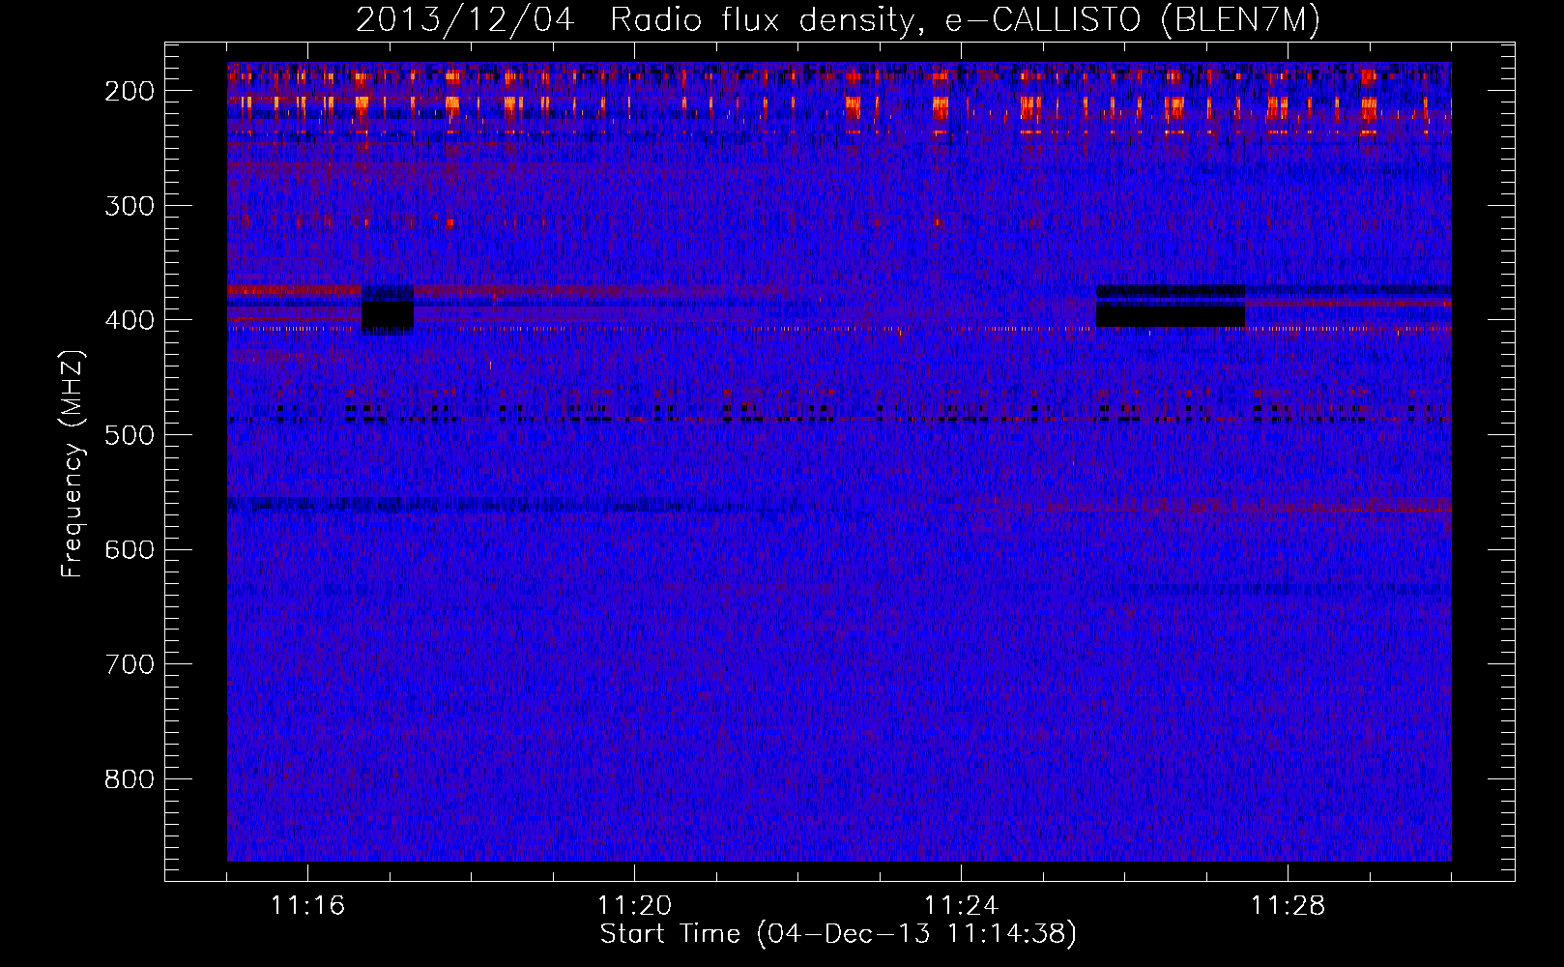Screen dimensions: 1564x967
Task: Select the 300 frequency tick label
Action: coord(129,205)
